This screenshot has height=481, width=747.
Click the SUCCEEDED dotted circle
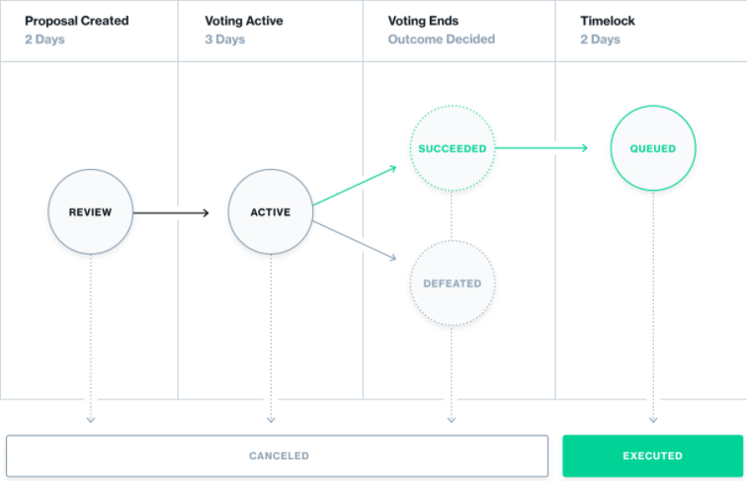coord(452,149)
